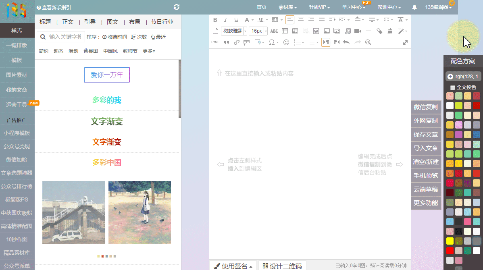Click the insert video camera icon
The height and width of the screenshot is (270, 483).
(358, 31)
